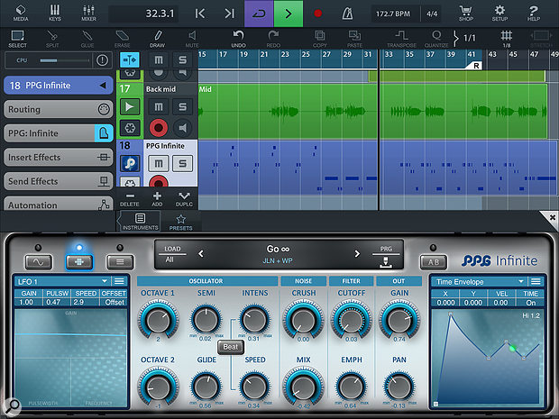The height and width of the screenshot is (419, 559).
Task: Start playback with the green Play button
Action: tap(288, 14)
